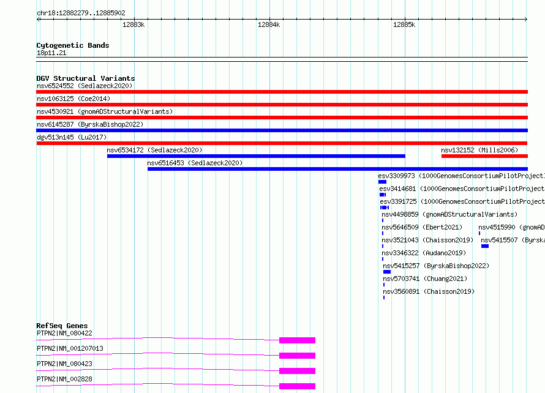This screenshot has width=545, height=393.
Task: Click the blue bar of nsv6145287 (ByrskaBishop2022)
Action: (x=282, y=130)
